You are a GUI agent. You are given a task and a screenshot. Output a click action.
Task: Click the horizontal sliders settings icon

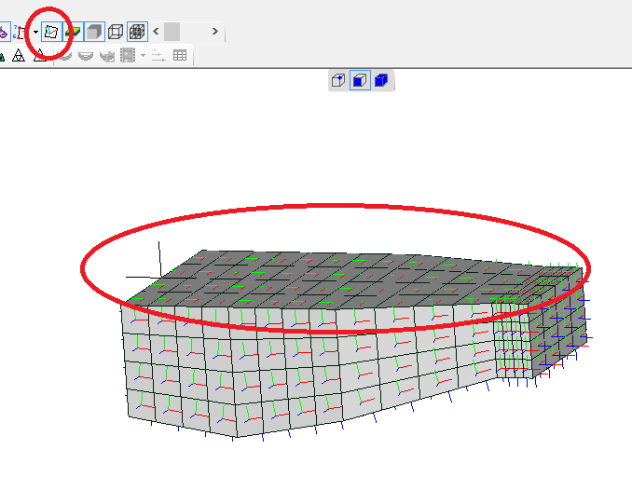[158, 55]
